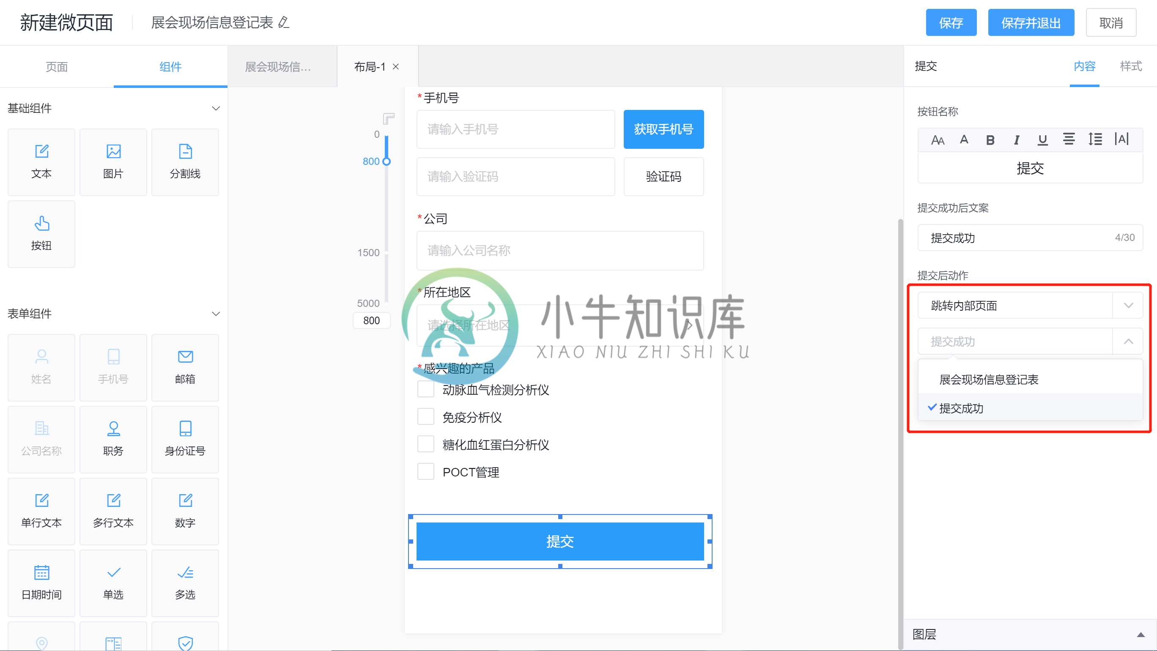
Task: Add the 文本 text component
Action: coord(41,162)
